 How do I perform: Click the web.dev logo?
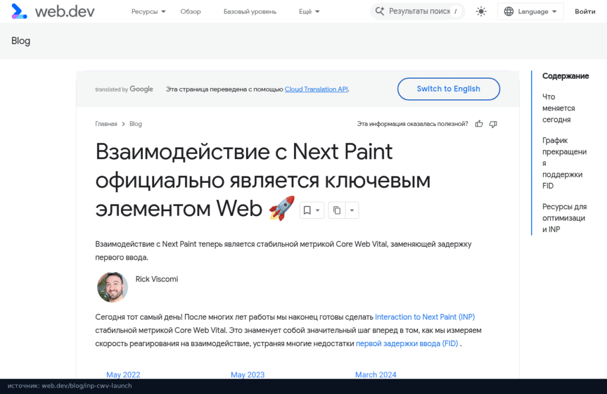[x=53, y=12]
